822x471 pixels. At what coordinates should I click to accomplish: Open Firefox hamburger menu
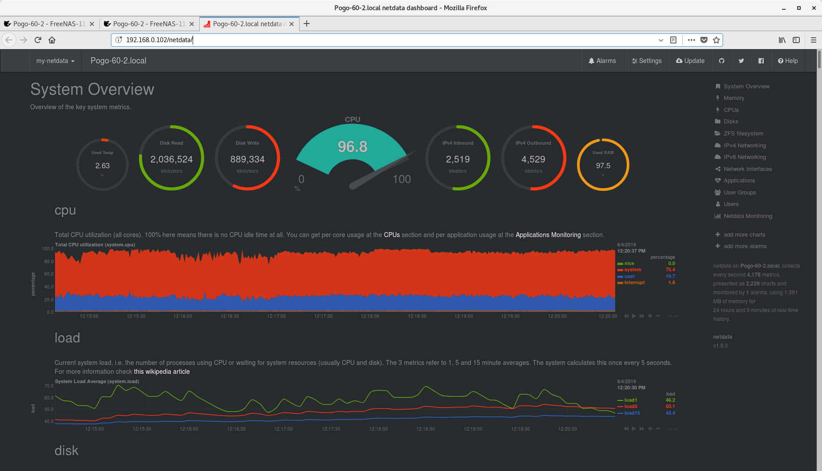point(814,40)
